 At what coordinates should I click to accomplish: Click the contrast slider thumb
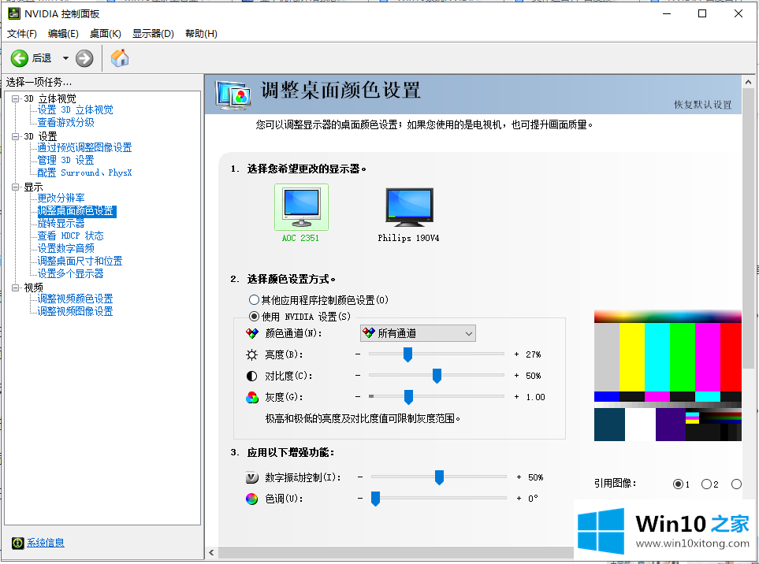[x=437, y=376]
